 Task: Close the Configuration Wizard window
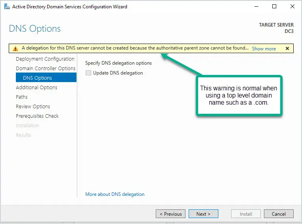click(x=292, y=7)
